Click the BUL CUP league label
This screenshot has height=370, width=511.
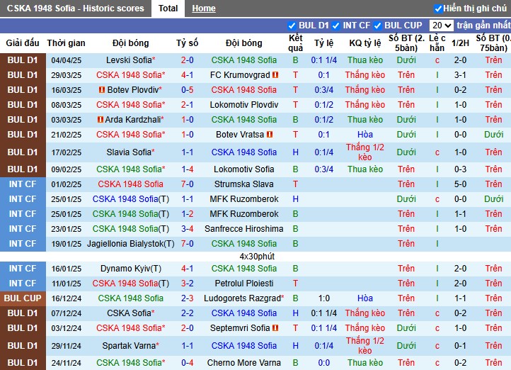click(23, 298)
